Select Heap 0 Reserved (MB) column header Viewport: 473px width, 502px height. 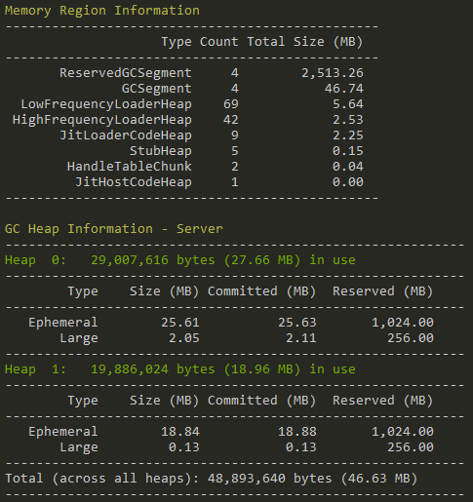[383, 291]
